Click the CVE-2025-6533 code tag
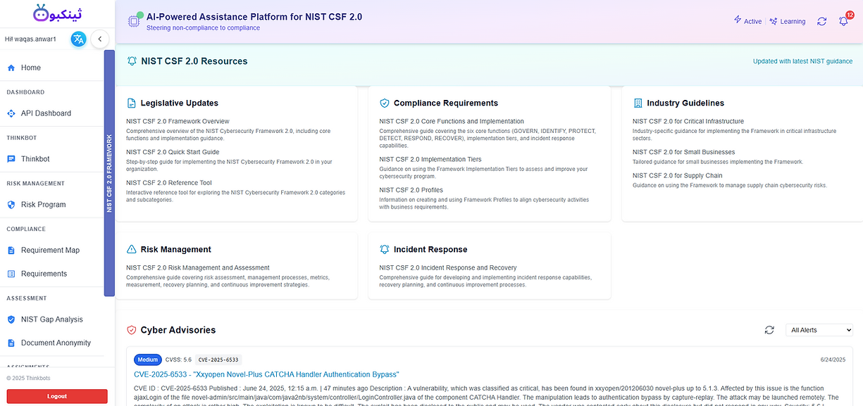Viewport: 863px width, 406px height. click(x=218, y=360)
